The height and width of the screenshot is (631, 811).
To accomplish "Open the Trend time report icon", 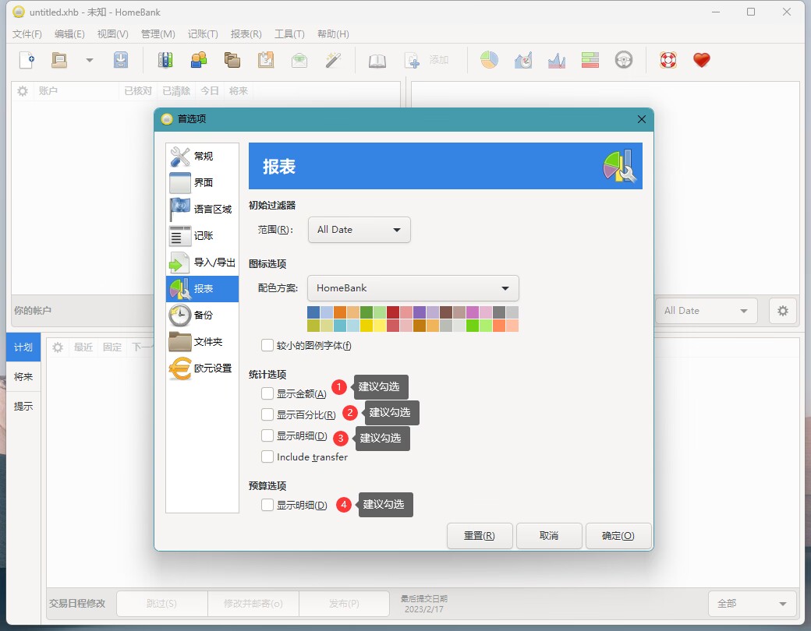I will (523, 60).
